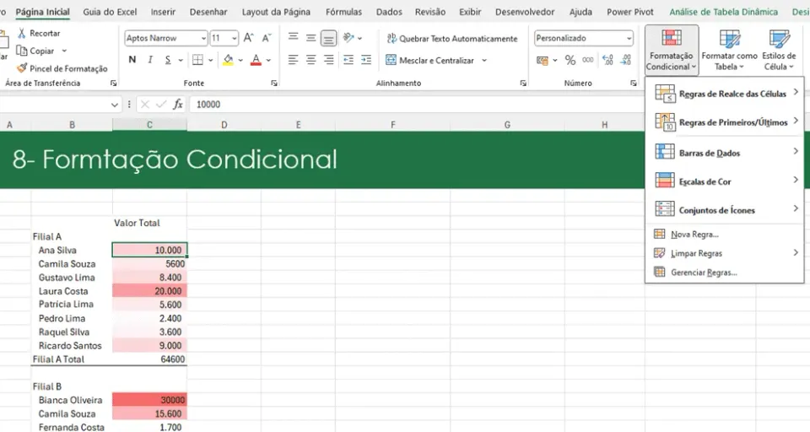810x432 pixels.
Task: Open Formatar como Tabela
Action: pos(729,50)
